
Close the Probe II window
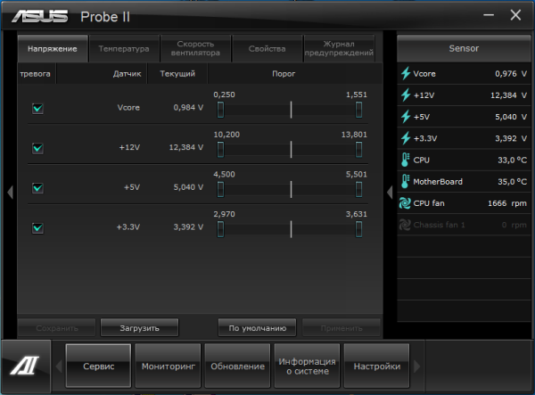pos(515,15)
